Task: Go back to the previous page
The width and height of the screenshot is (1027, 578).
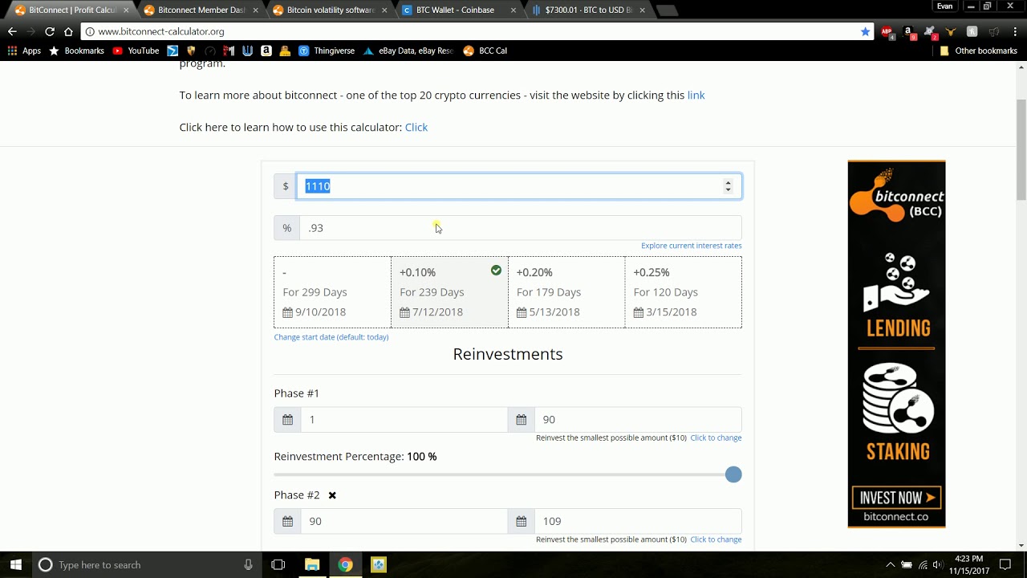Action: click(x=12, y=31)
